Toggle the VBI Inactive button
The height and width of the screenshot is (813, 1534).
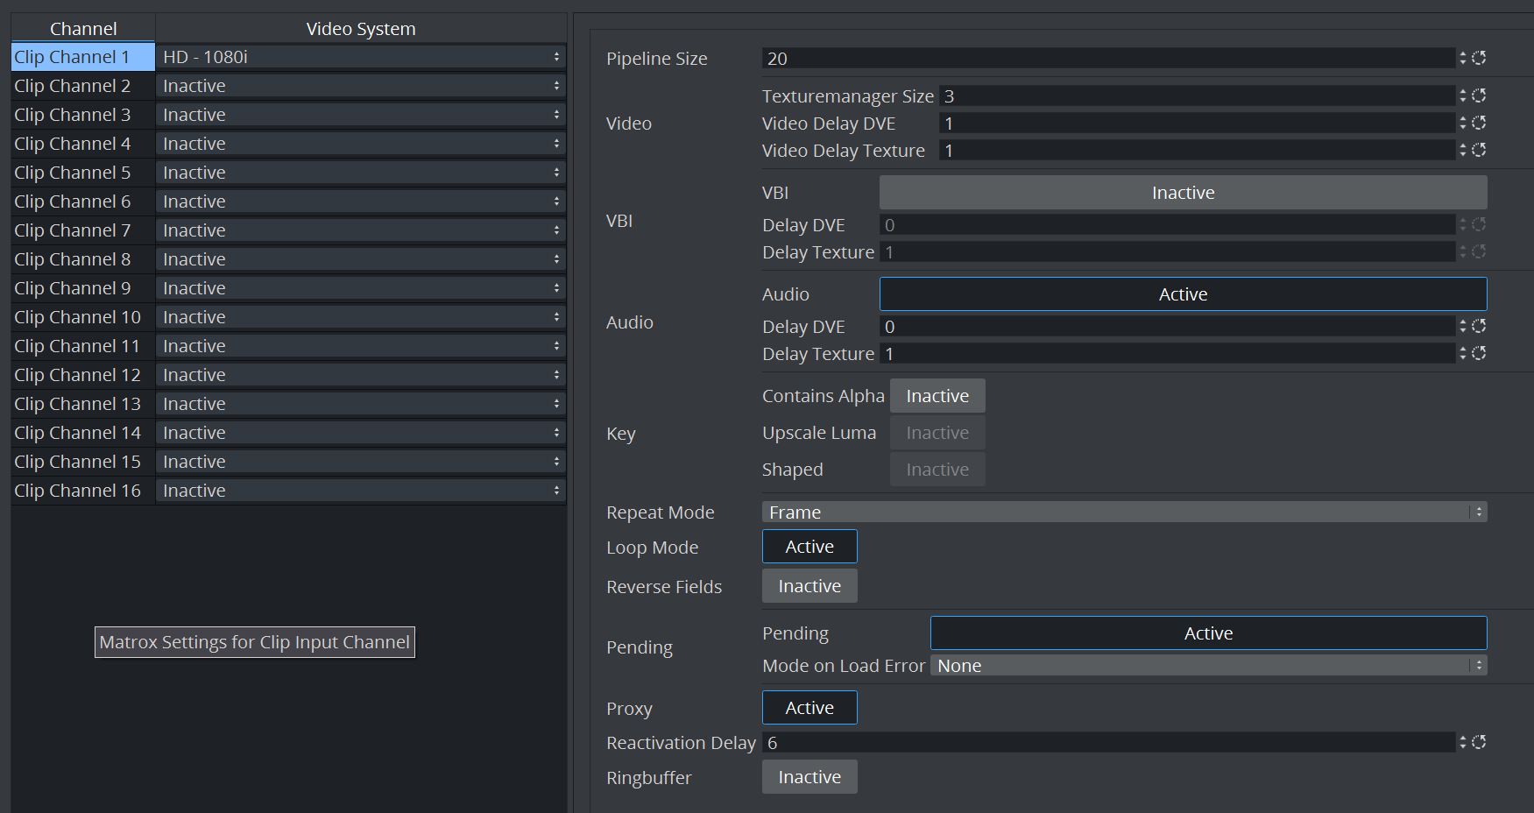click(x=1183, y=193)
